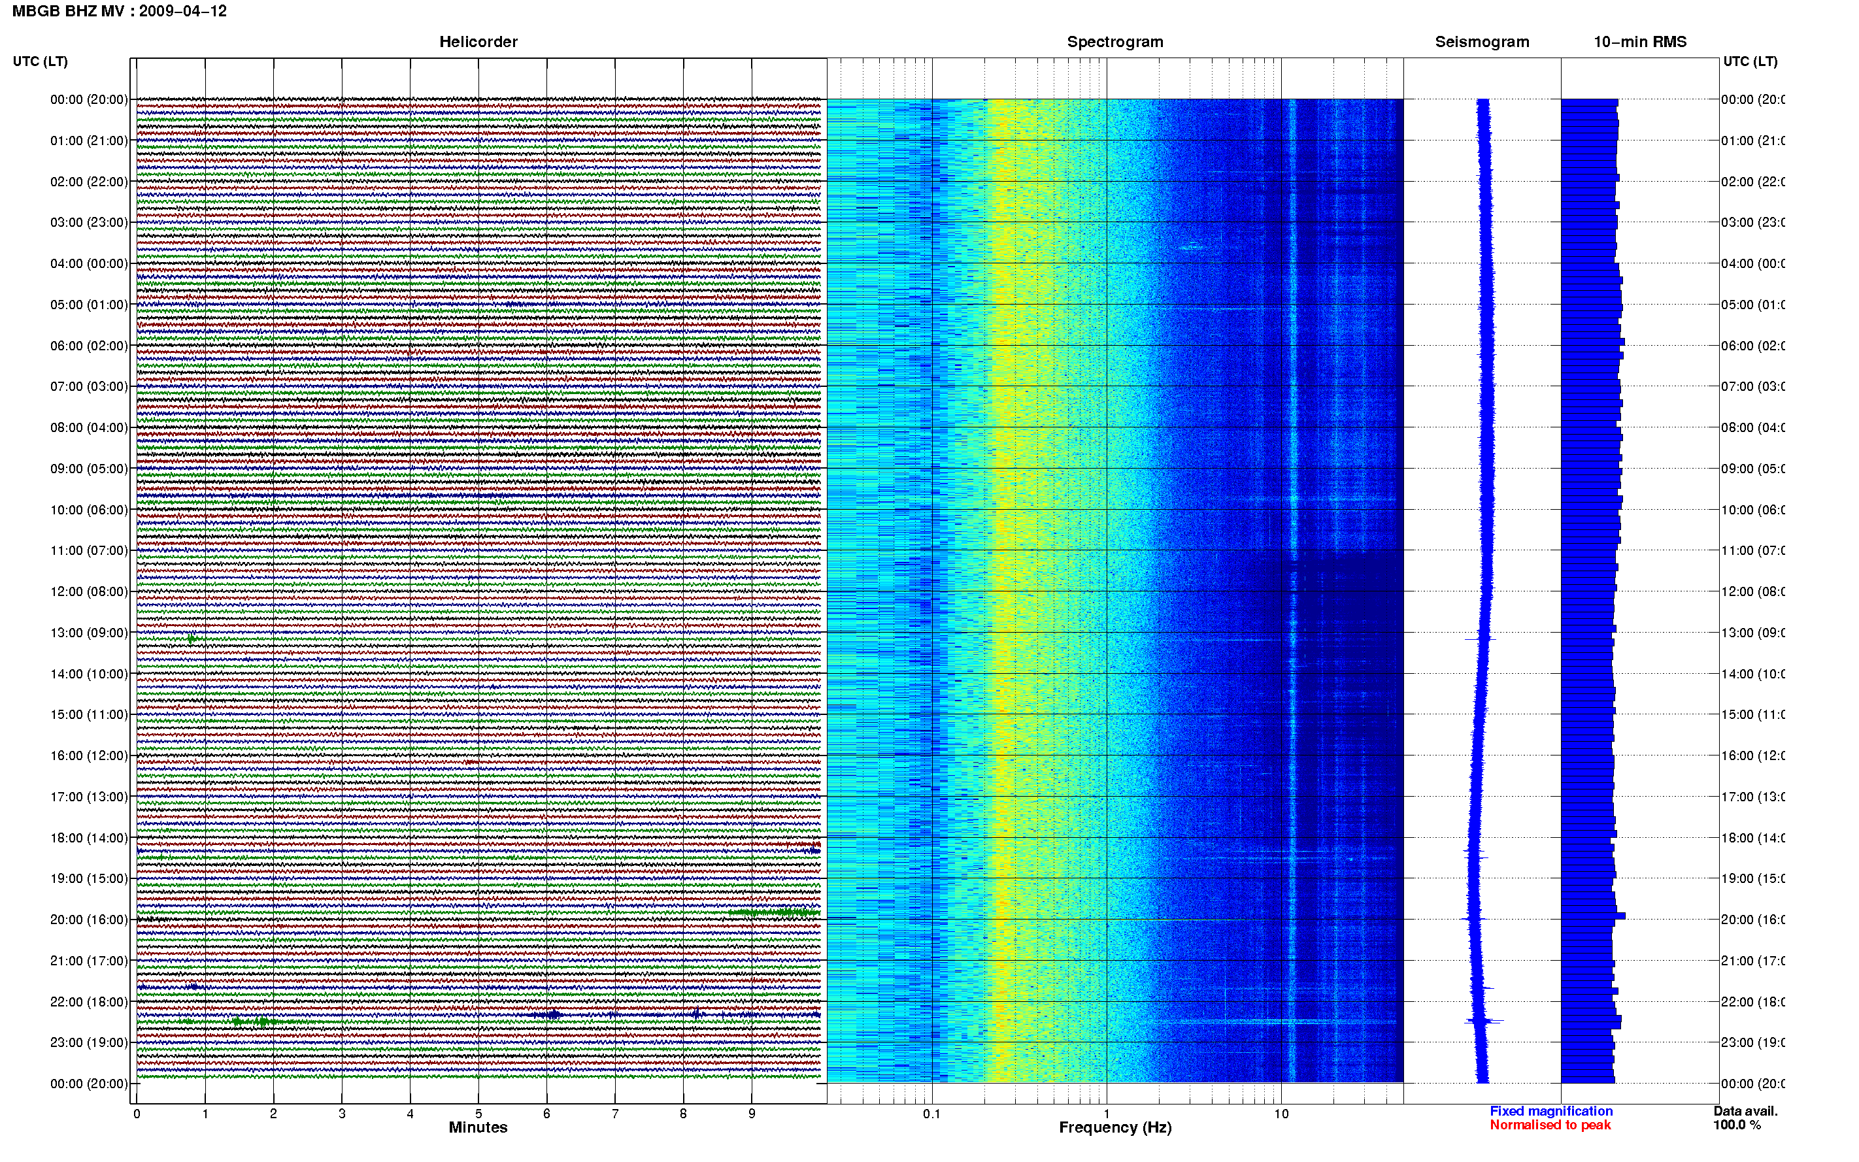This screenshot has width=1859, height=1162.
Task: Click the left '06:00 (02:00)' time label
Action: [x=89, y=346]
